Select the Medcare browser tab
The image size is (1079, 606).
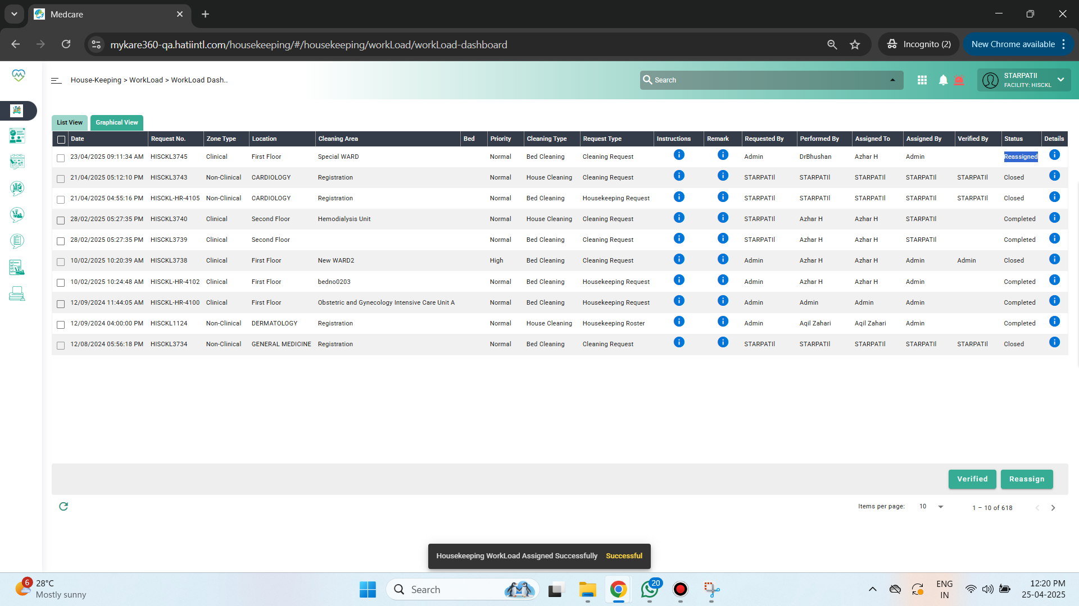point(110,14)
